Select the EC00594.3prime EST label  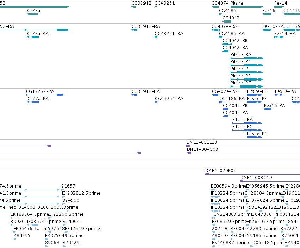tap(228, 186)
